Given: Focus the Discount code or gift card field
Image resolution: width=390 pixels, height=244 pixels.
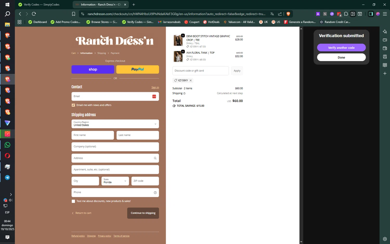Looking at the screenshot, I should 200,71.
